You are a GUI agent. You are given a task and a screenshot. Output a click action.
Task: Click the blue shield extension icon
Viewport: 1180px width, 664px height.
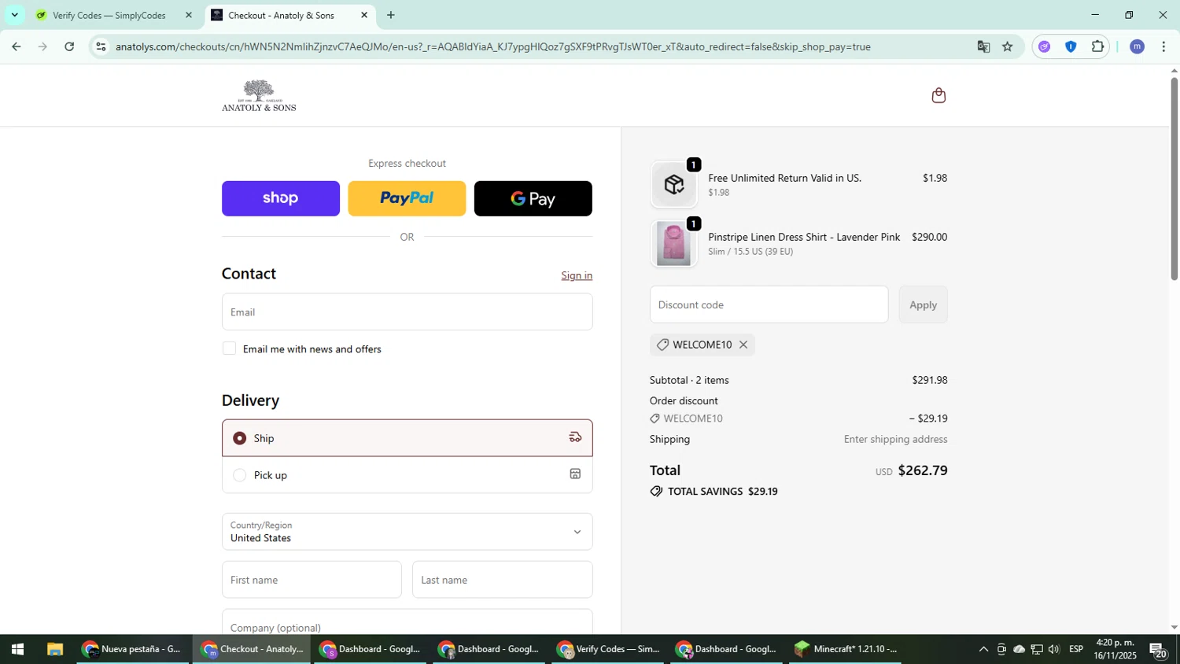point(1071,46)
